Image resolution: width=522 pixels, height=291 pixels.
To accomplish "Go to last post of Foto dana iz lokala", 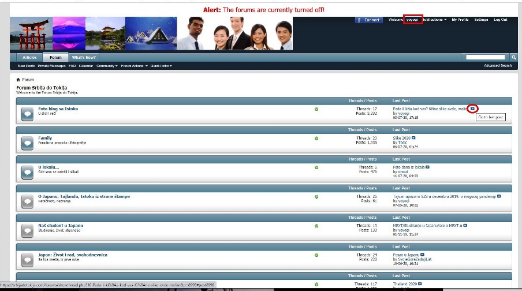I will click(427, 167).
